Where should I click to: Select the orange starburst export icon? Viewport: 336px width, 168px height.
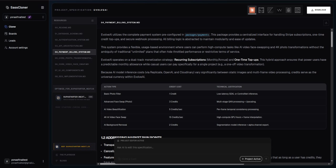pyautogui.click(x=252, y=10)
